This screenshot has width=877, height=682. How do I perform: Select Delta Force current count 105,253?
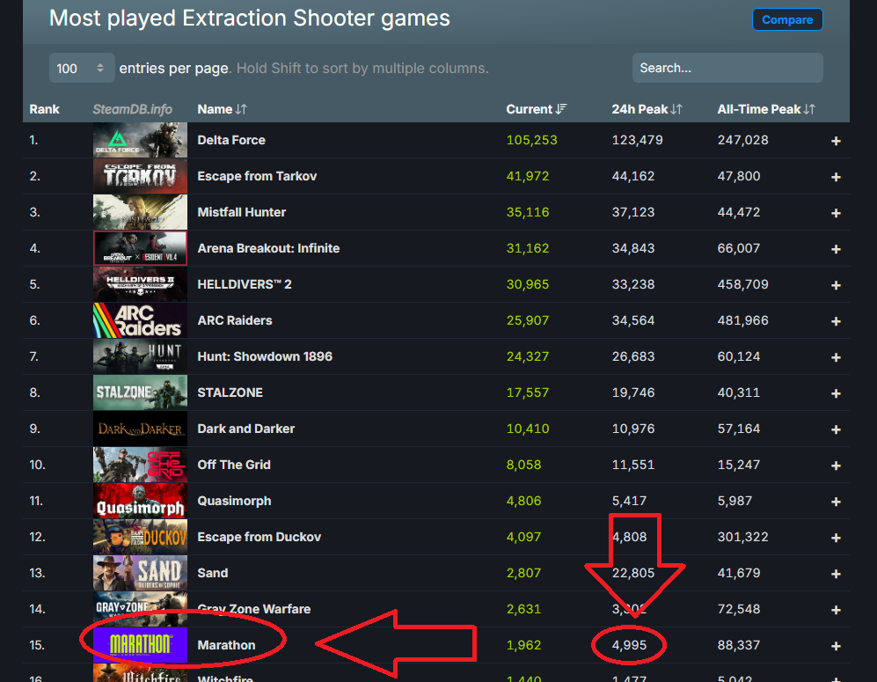click(531, 140)
